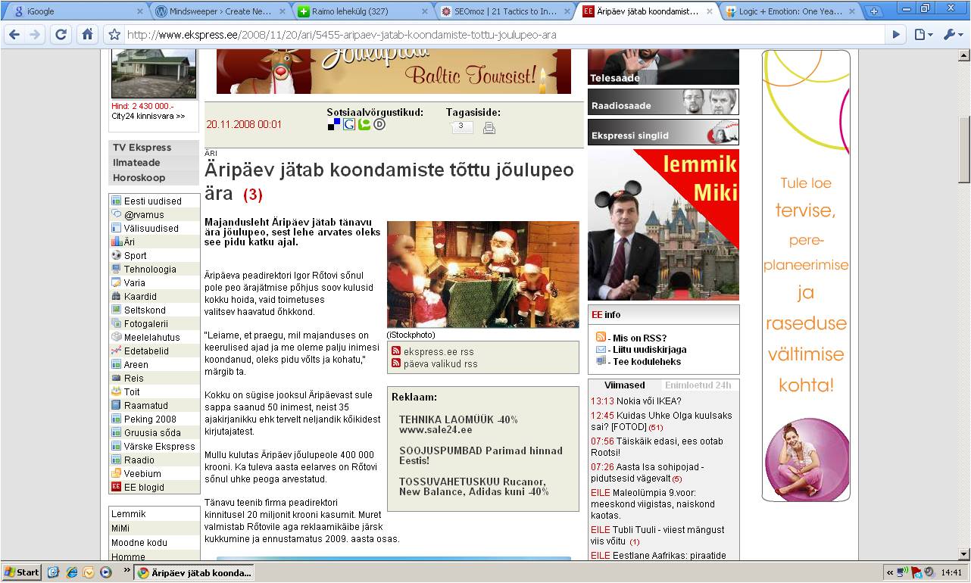Switch to the iGoogle tab
Image resolution: width=971 pixels, height=583 pixels.
coord(74,11)
